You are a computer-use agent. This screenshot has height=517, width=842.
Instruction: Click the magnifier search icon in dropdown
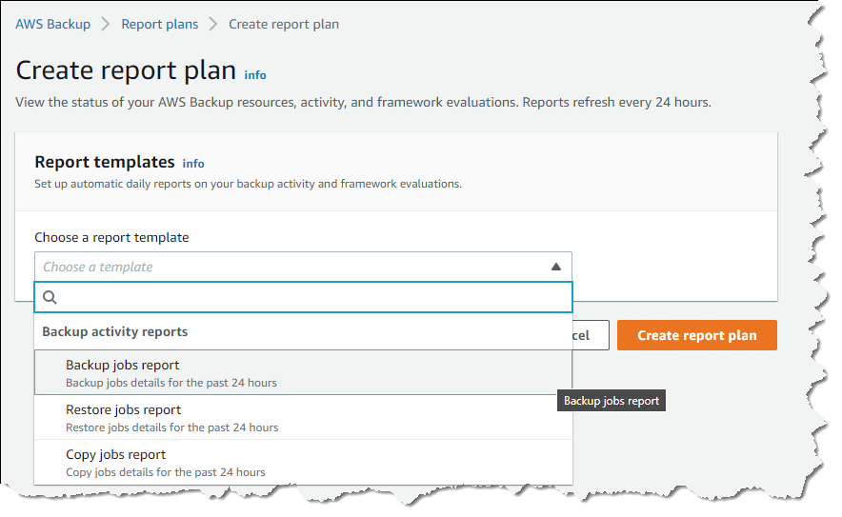coord(50,297)
